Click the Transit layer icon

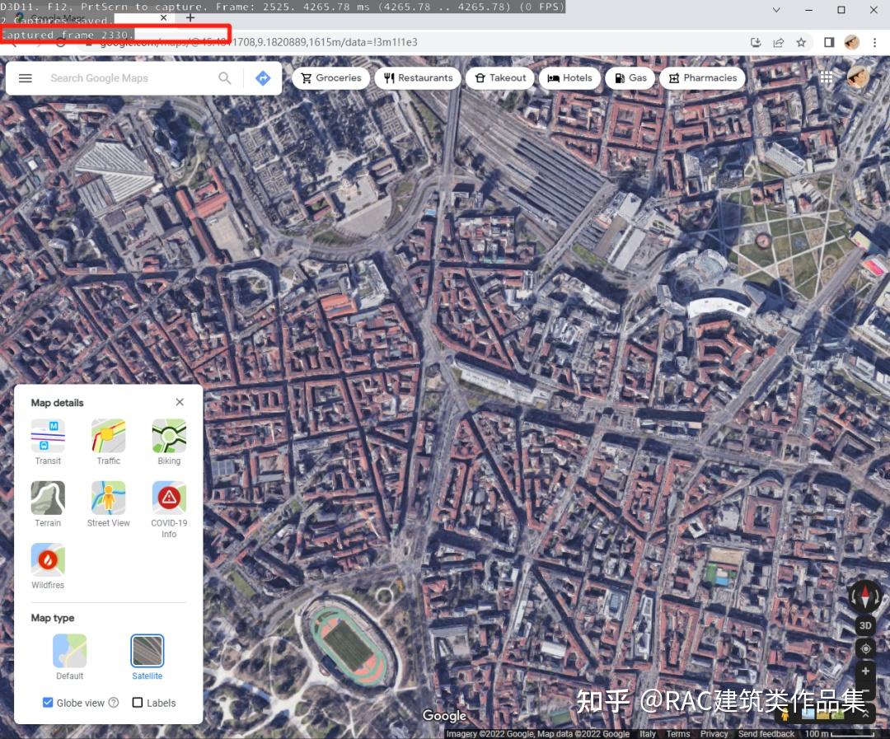pos(48,435)
